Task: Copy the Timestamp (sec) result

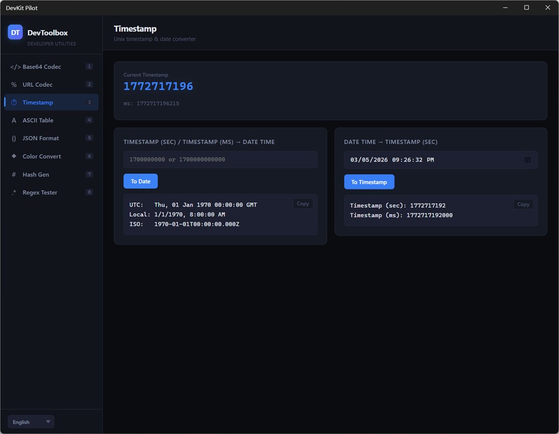Action: point(523,204)
